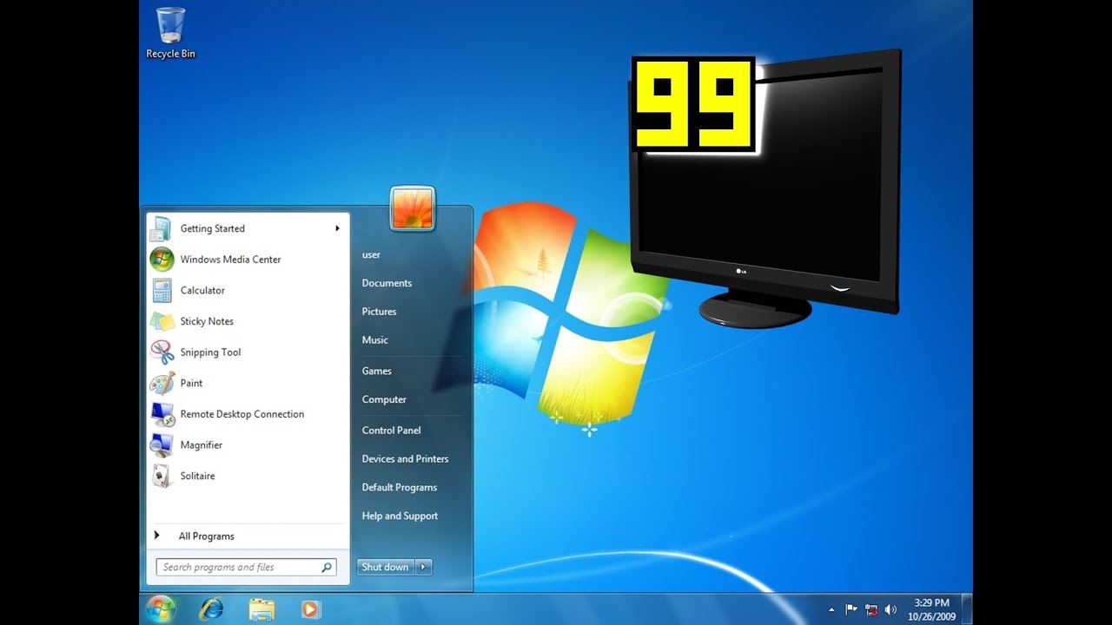Open Computer from the Start menu
The height and width of the screenshot is (625, 1112).
(x=384, y=399)
